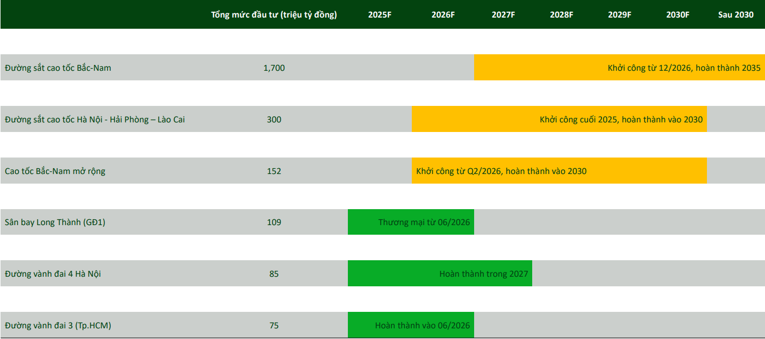765x339 pixels.
Task: Select the 2026F column header
Action: pyautogui.click(x=443, y=15)
